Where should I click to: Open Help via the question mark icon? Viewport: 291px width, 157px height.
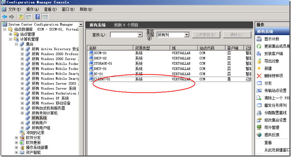pyautogui.click(x=37, y=17)
